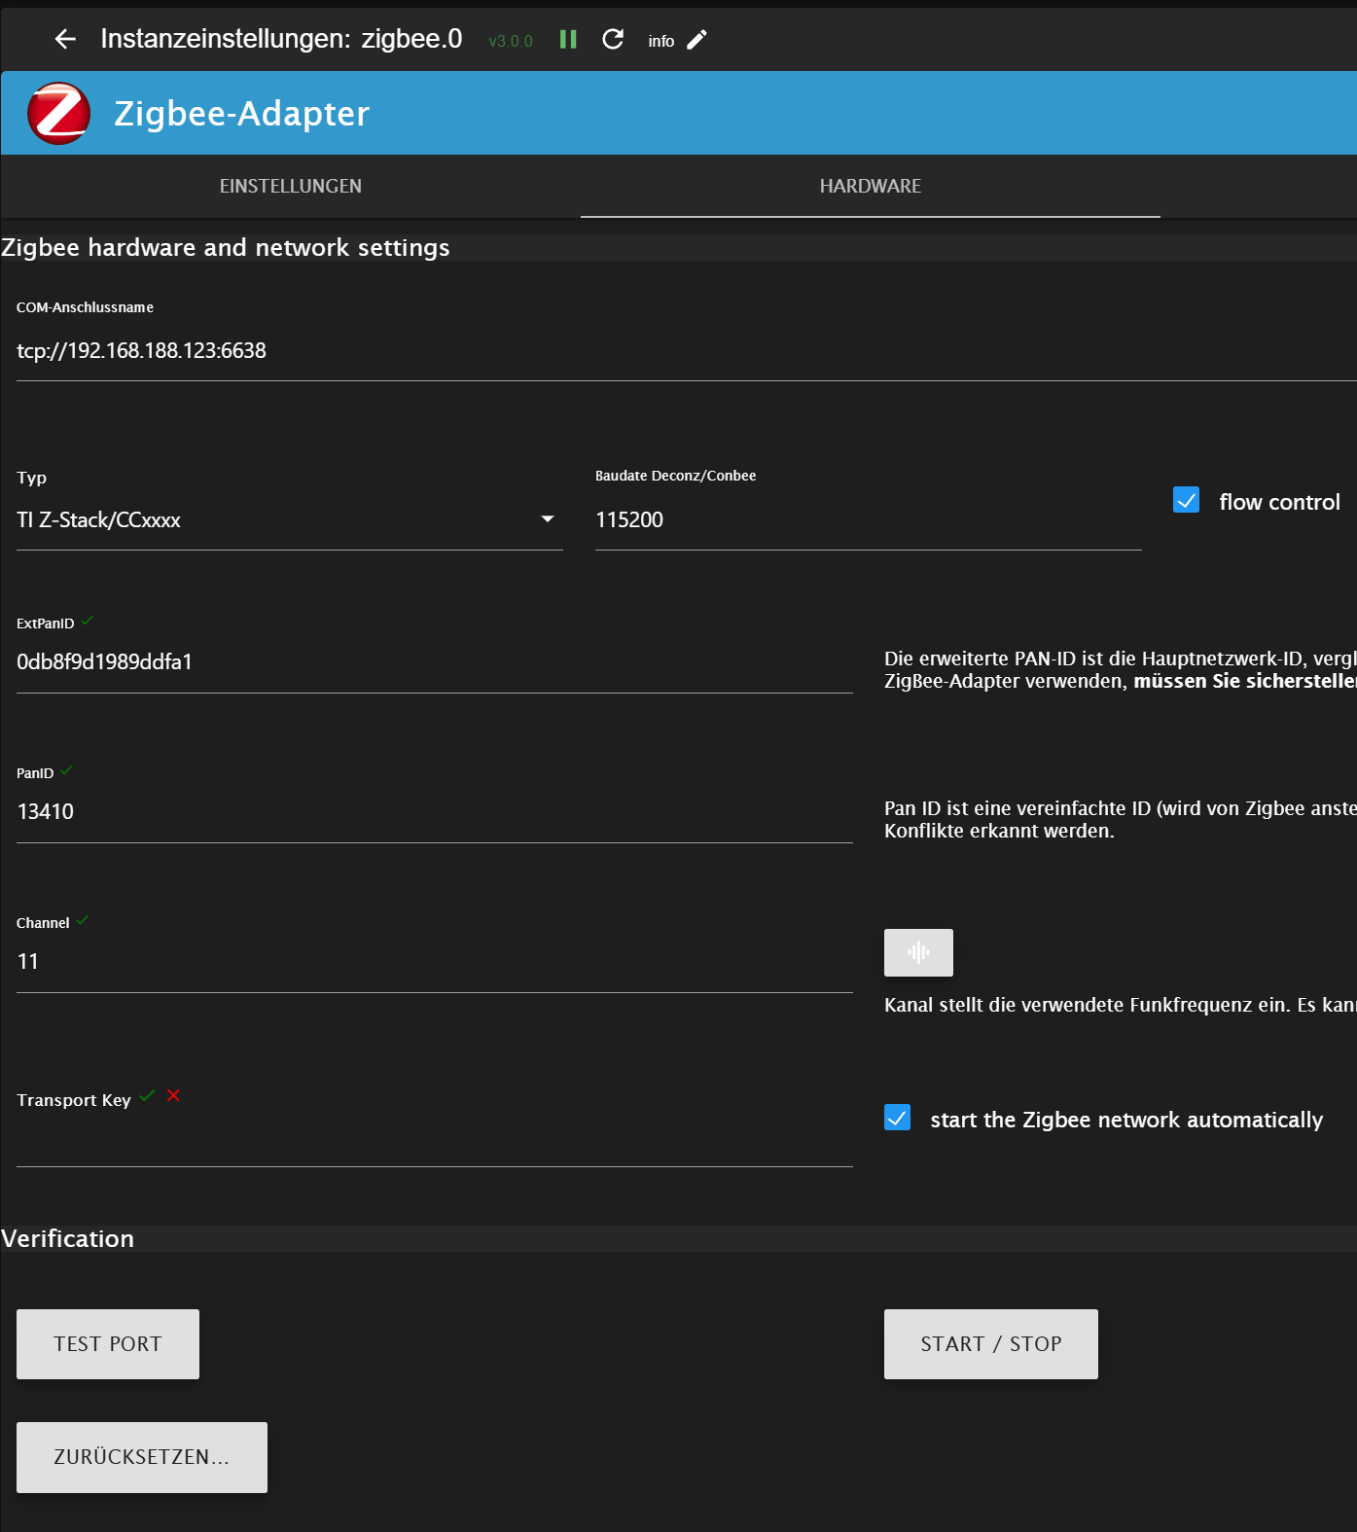
Task: Uncheck start the Zigbee network automatically
Action: (x=897, y=1118)
